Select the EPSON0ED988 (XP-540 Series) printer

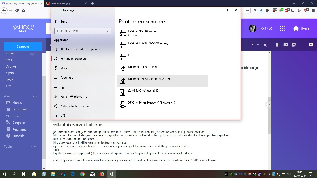(162, 45)
